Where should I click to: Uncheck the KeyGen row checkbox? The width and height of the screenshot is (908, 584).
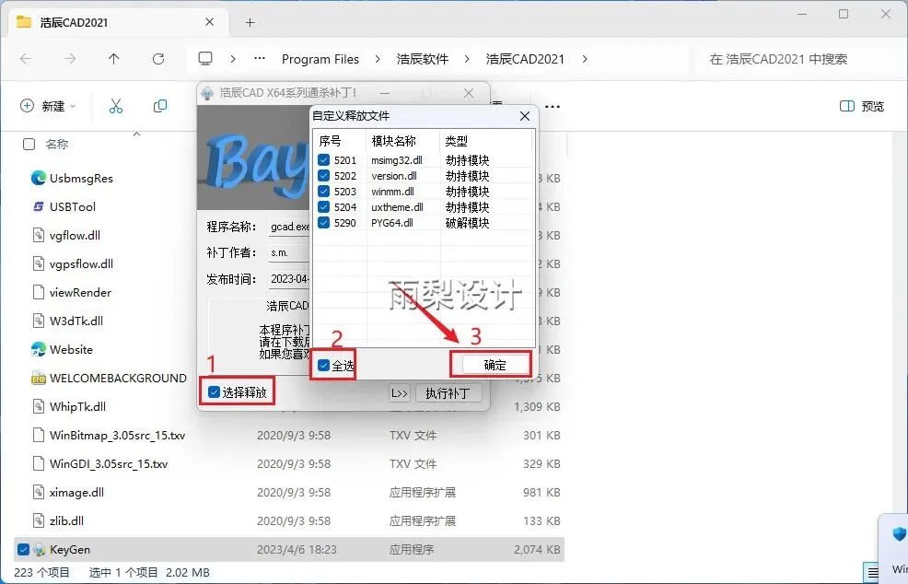[x=23, y=549]
